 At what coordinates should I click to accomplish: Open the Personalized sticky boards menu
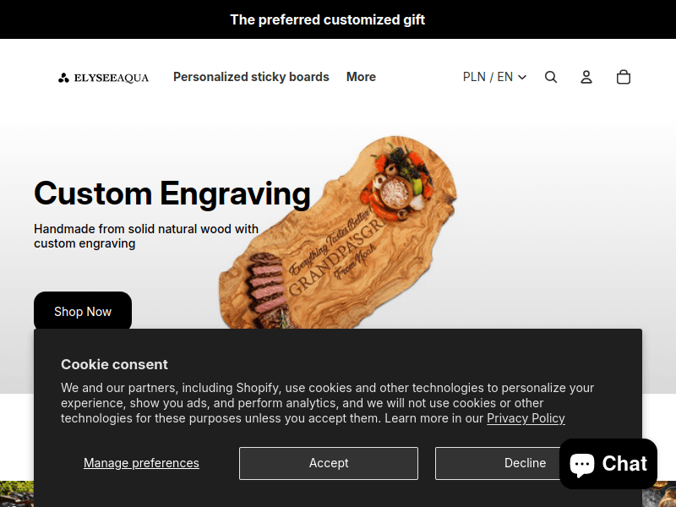point(251,77)
